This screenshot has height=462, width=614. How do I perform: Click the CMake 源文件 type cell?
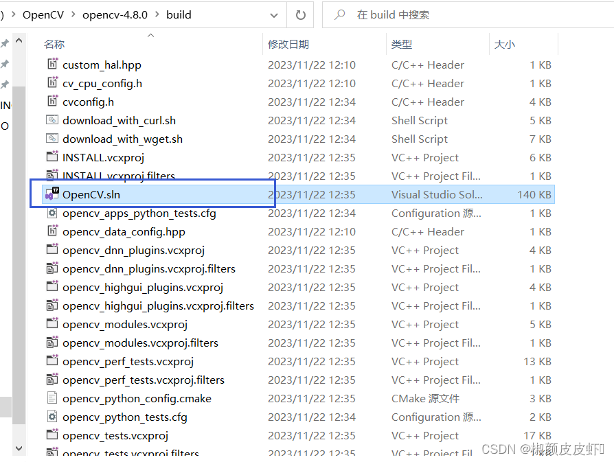[x=425, y=399]
